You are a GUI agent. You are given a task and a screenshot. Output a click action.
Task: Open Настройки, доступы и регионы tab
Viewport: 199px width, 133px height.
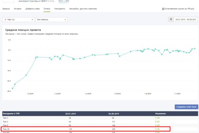point(83,9)
